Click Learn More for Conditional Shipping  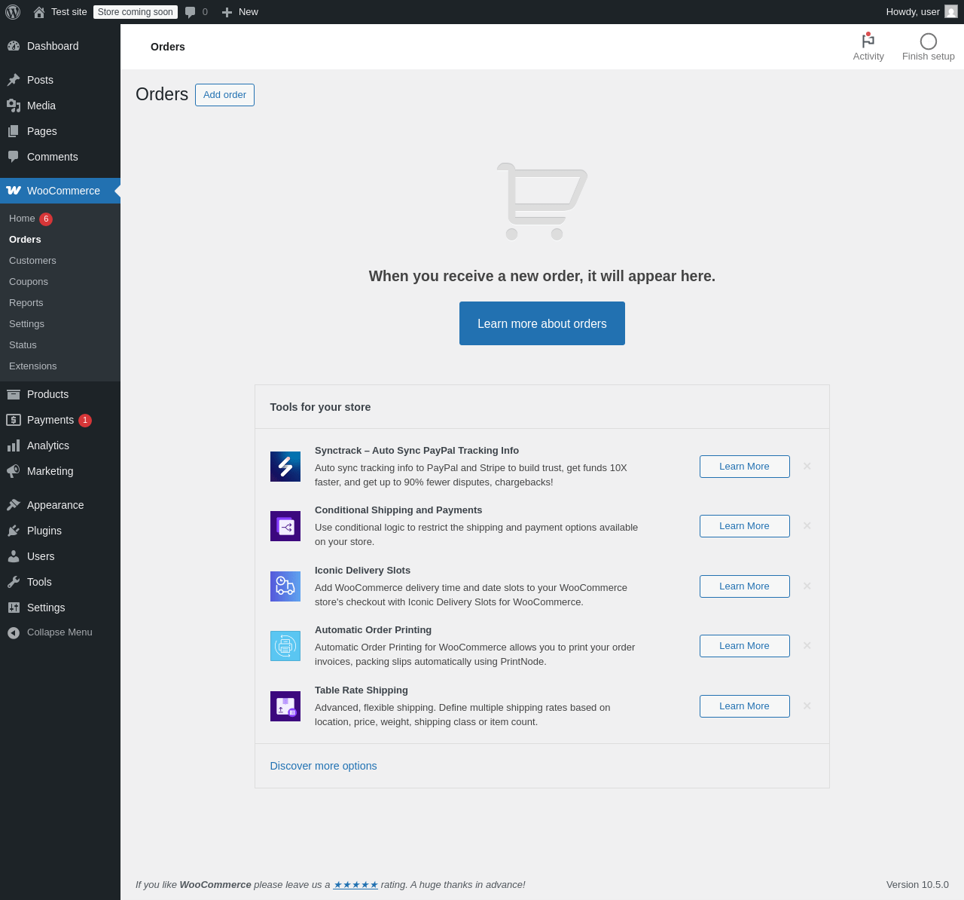point(745,526)
